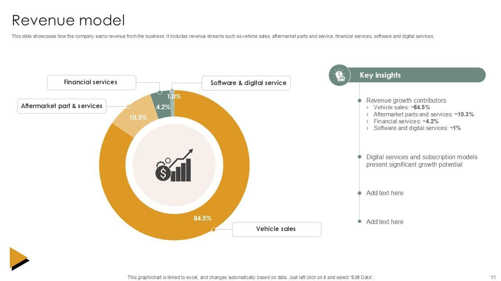Screen dimensions: 501x281
Task: Click the lightbulb Key insights icon
Action: pyautogui.click(x=339, y=75)
